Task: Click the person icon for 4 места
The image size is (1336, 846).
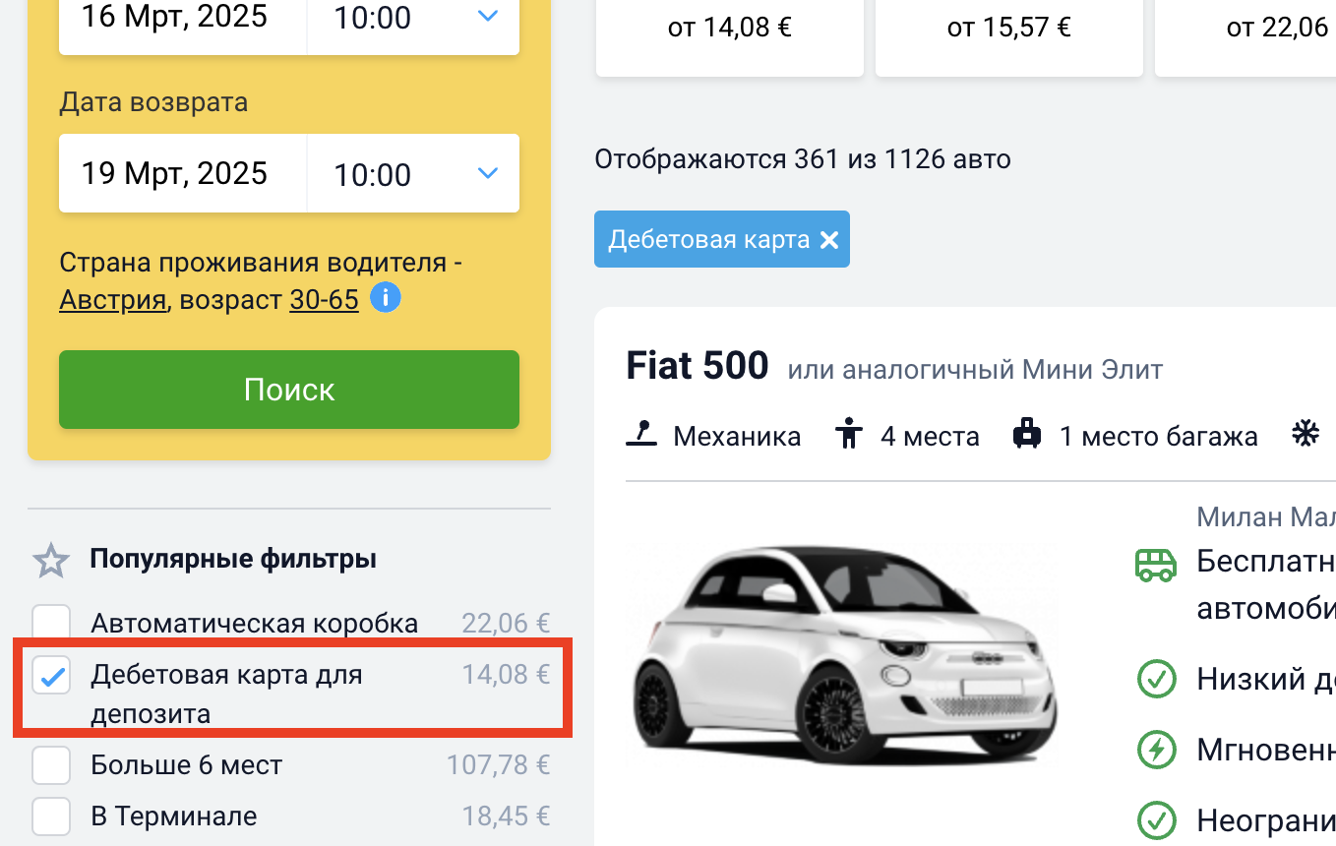Action: click(847, 434)
